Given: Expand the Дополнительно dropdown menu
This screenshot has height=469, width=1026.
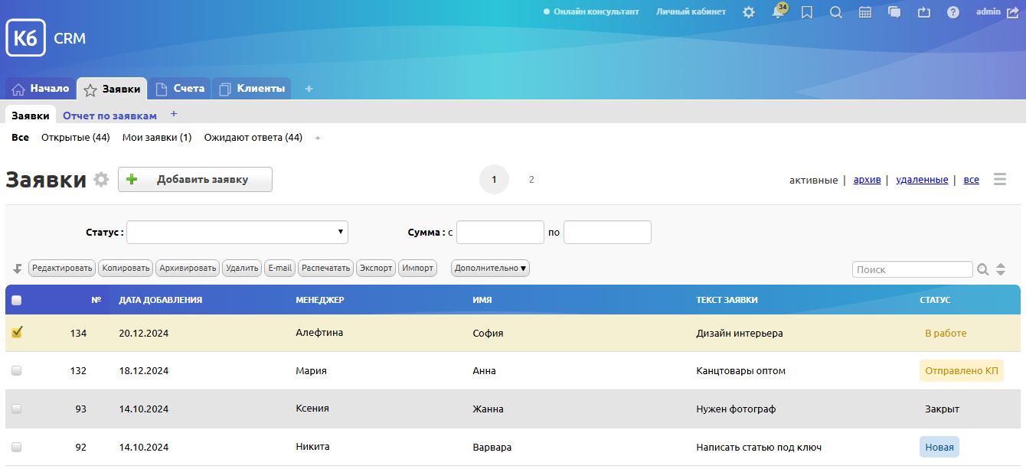Looking at the screenshot, I should tap(490, 269).
